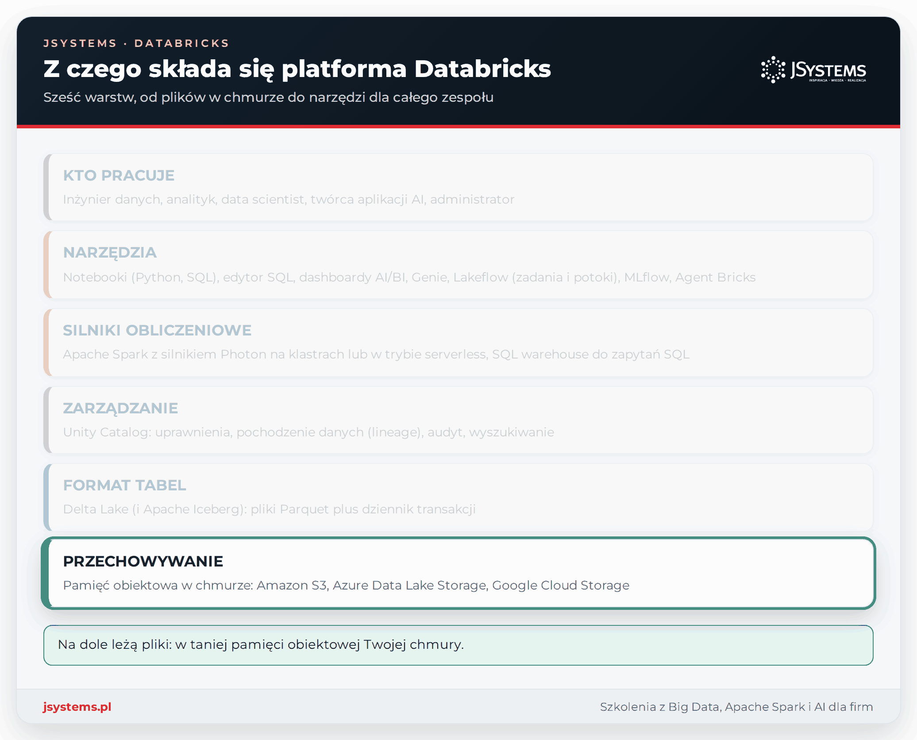This screenshot has height=740, width=917.
Task: Click the JSystems logo in header
Action: pyautogui.click(x=813, y=69)
